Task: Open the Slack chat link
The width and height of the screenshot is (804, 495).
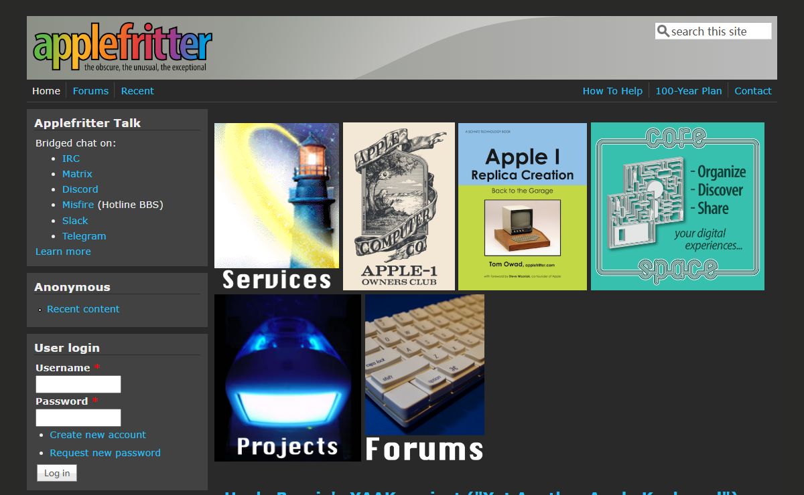Action: (x=75, y=221)
